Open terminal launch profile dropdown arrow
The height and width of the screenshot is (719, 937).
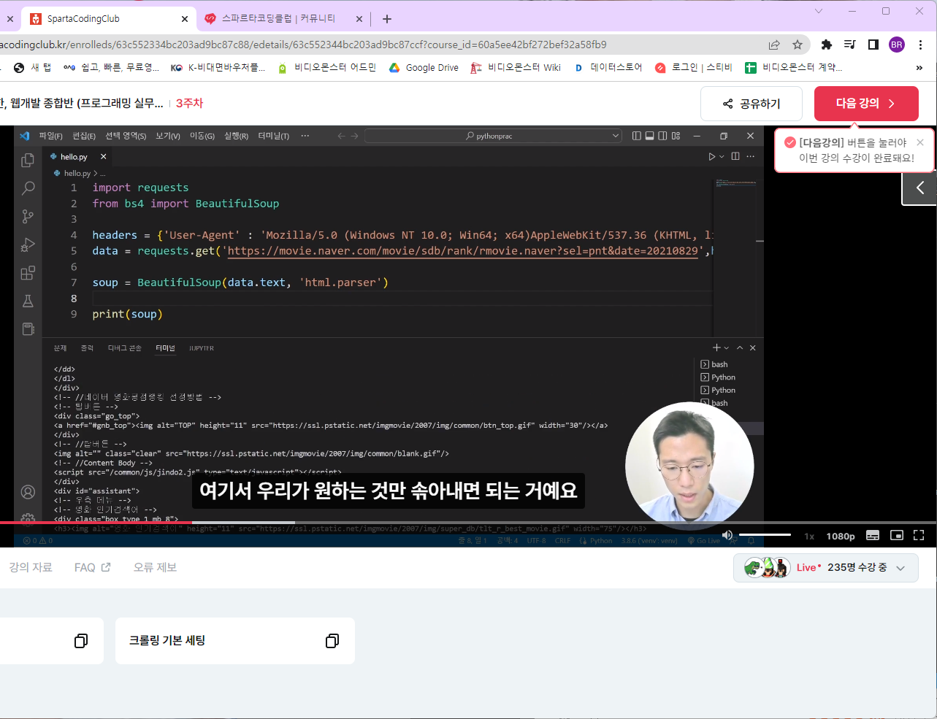click(x=727, y=348)
